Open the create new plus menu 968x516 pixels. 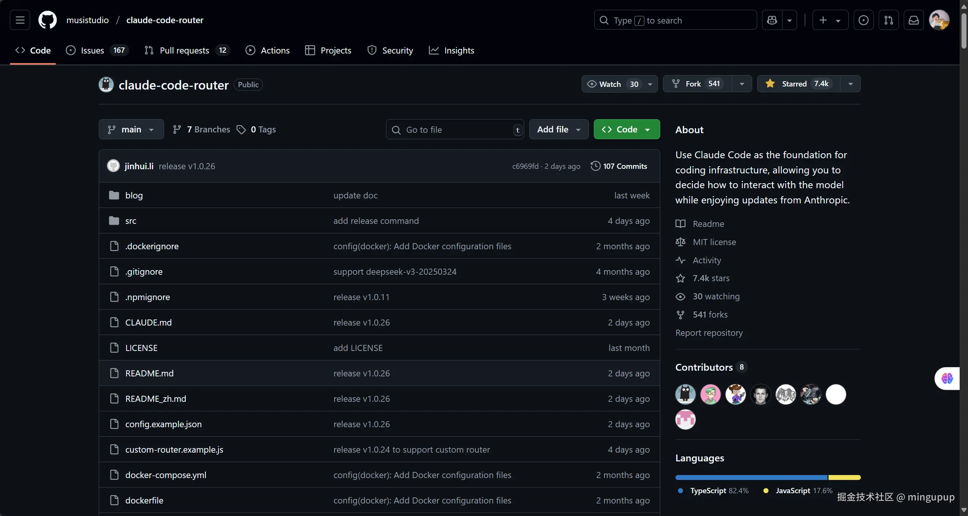pos(830,20)
